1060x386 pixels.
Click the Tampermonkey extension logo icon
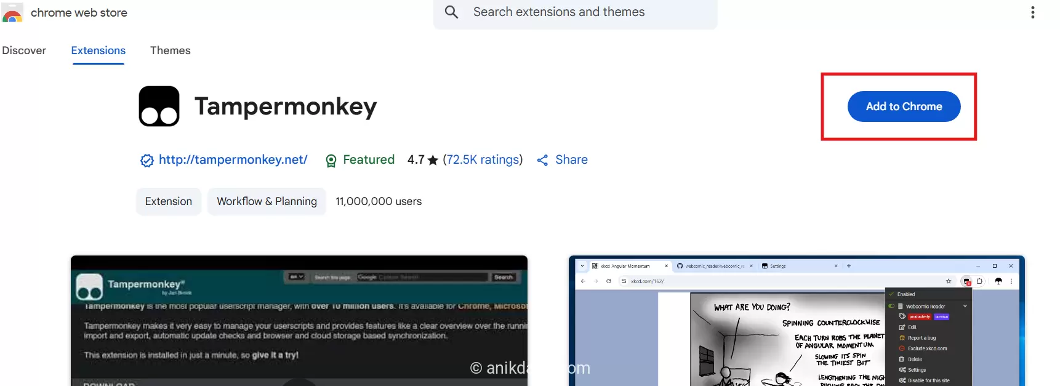point(159,107)
